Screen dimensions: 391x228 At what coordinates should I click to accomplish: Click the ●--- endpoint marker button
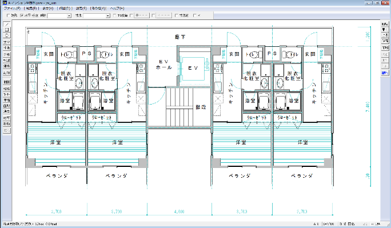coord(142,15)
